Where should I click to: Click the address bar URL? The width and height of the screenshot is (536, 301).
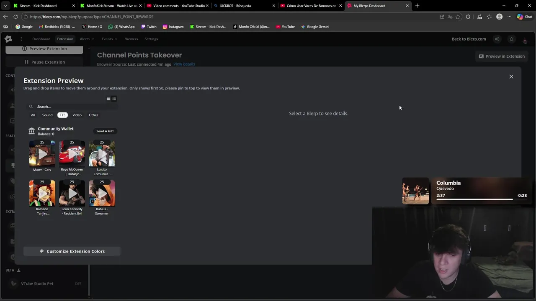pyautogui.click(x=92, y=17)
